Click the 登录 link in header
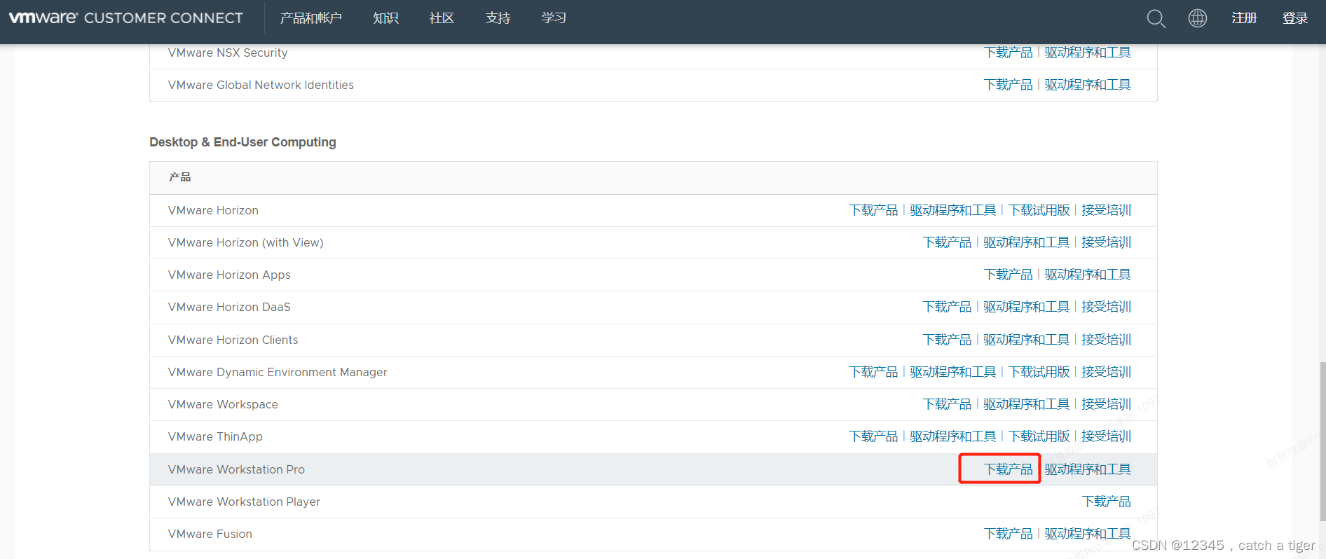 coord(1295,18)
